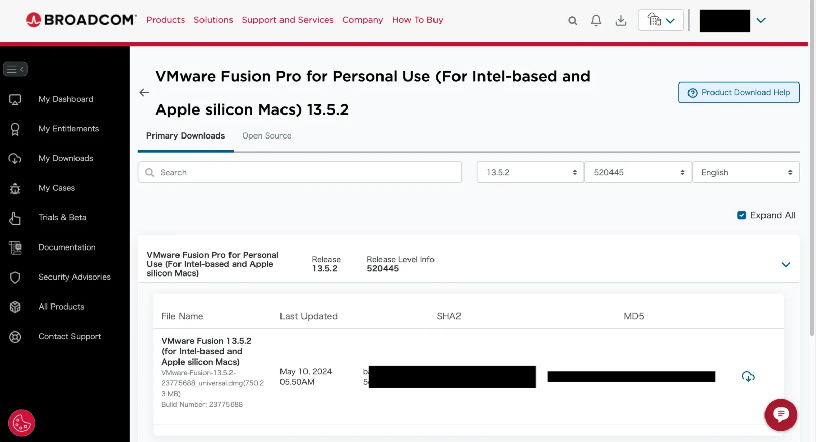Go to Trials & Beta
The image size is (816, 442).
coord(62,217)
